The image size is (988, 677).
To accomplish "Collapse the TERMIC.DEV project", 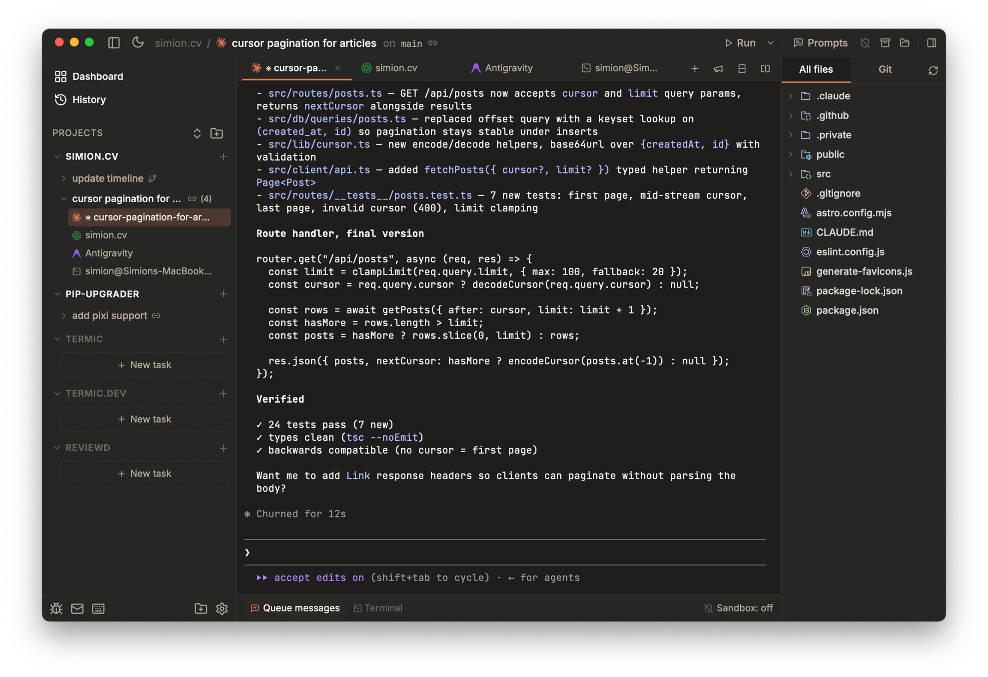I will 57,393.
